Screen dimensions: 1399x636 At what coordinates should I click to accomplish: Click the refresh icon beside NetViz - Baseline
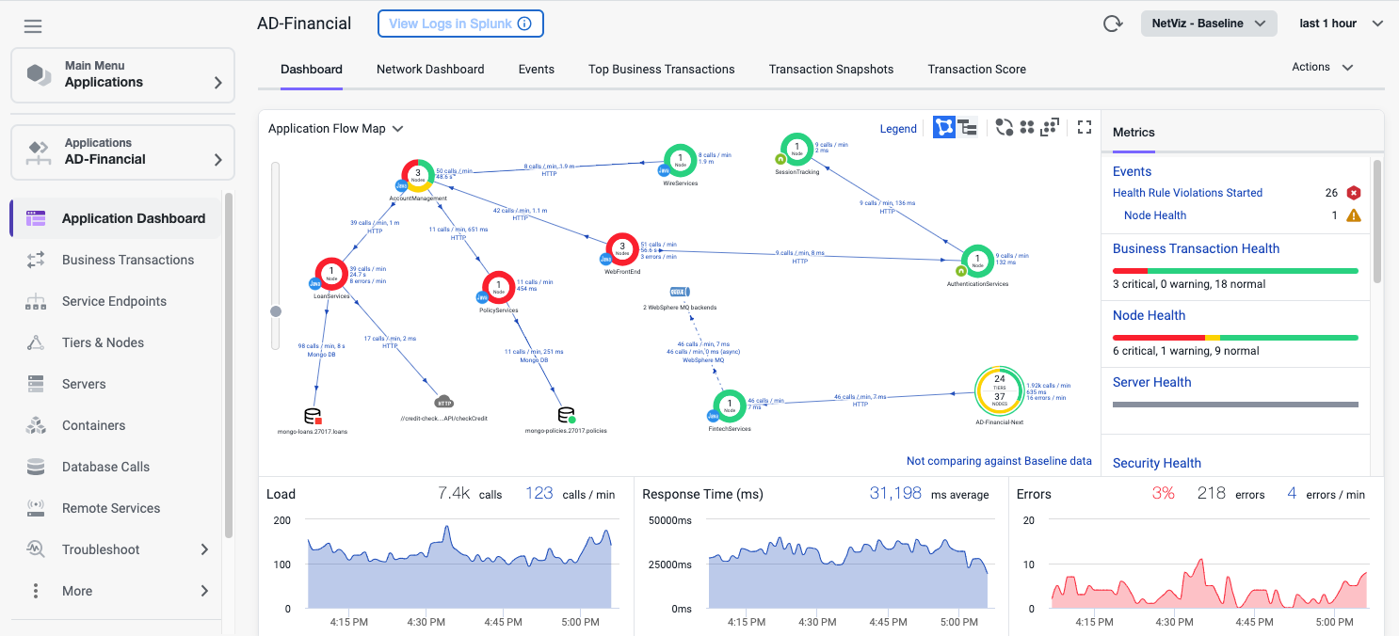1113,24
